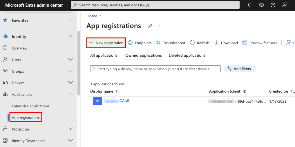Expand the Users menu chevron
295x147 pixels.
[x=70, y=60]
